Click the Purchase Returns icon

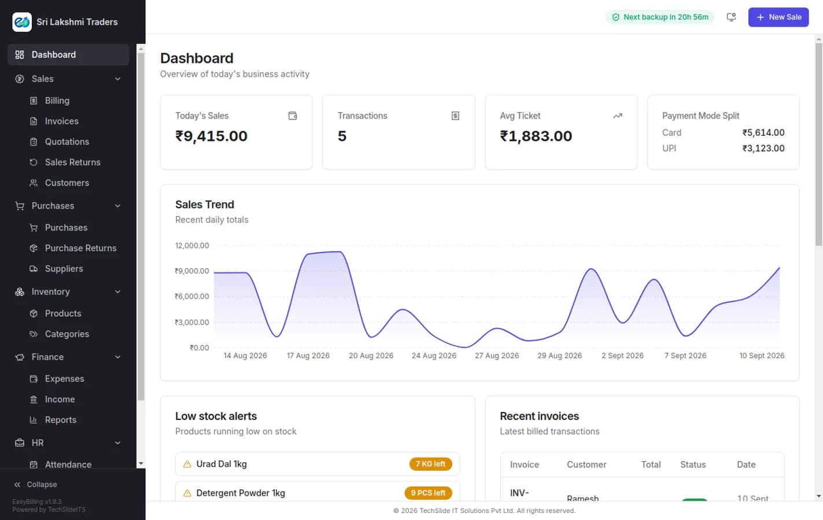[x=34, y=248]
